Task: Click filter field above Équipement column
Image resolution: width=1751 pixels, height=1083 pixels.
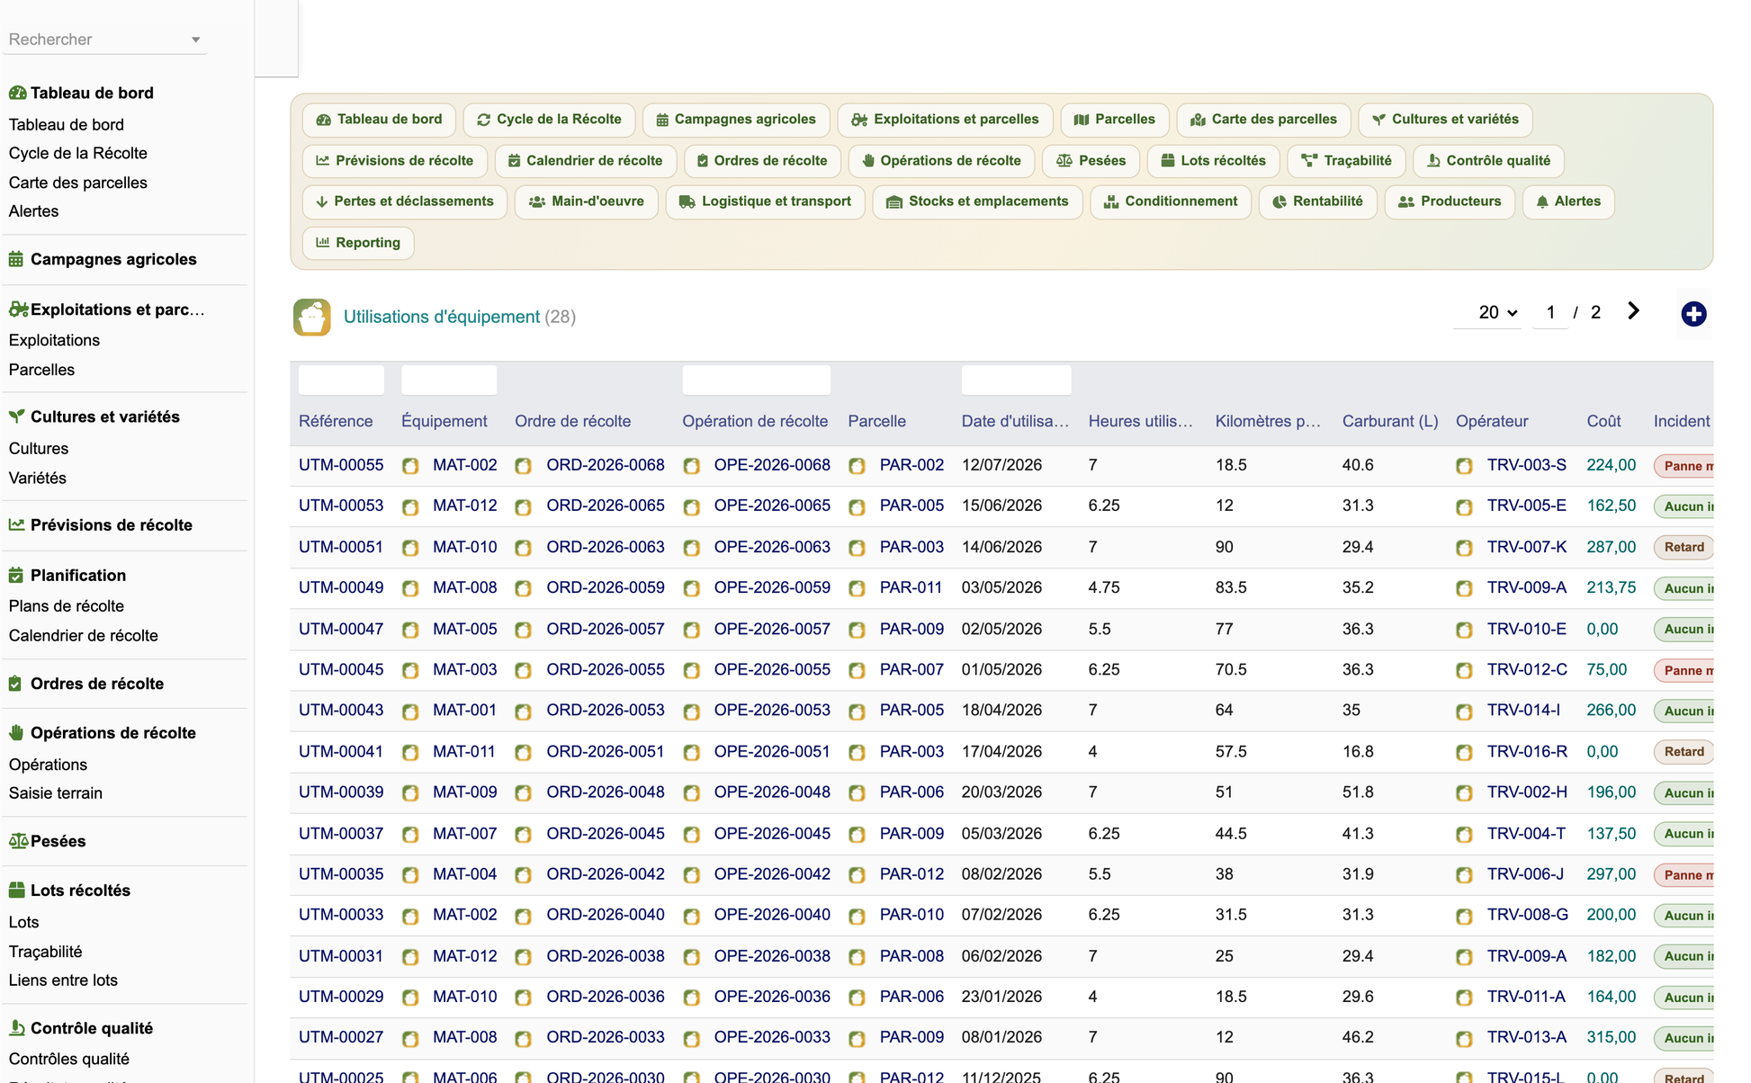Action: 449,380
